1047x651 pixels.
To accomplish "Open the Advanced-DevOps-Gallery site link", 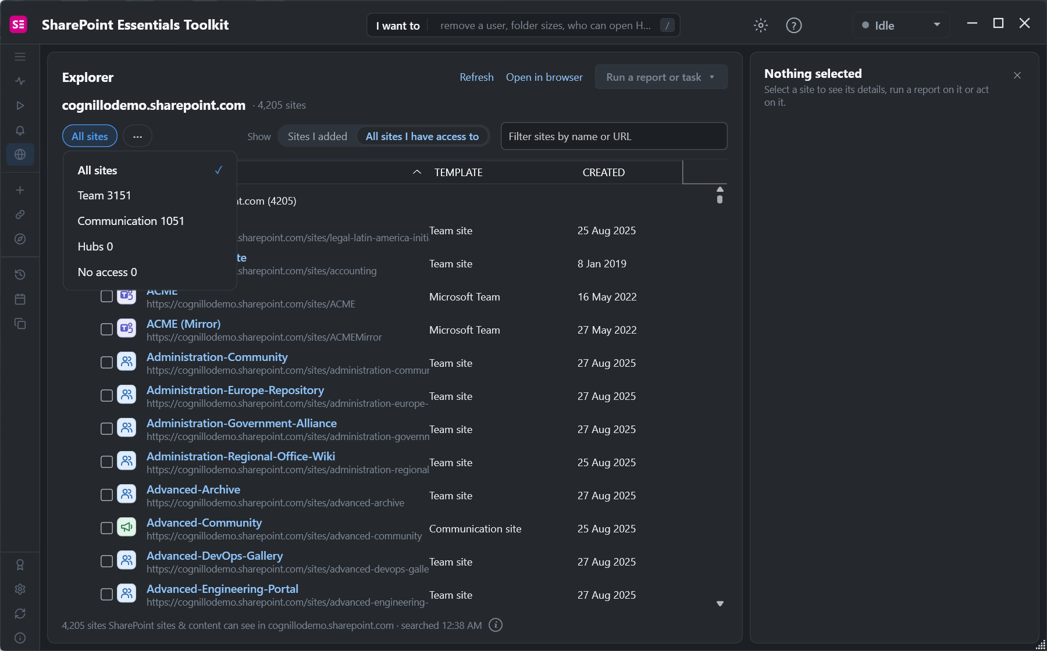I will coord(215,556).
